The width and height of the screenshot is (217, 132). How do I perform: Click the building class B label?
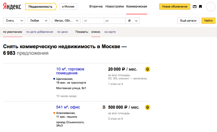point(104,107)
